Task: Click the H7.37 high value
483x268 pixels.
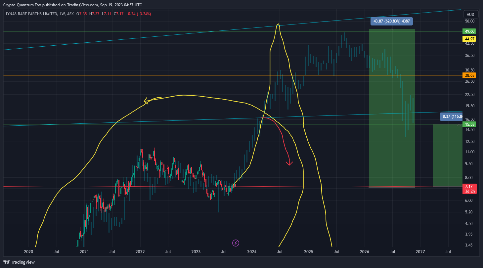Action: (x=95, y=14)
